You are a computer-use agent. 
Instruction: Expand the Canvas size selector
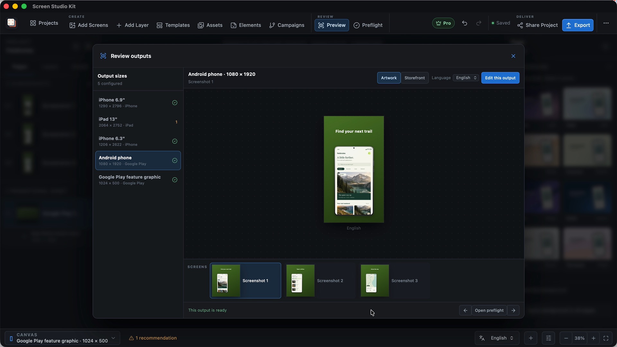coord(62,338)
